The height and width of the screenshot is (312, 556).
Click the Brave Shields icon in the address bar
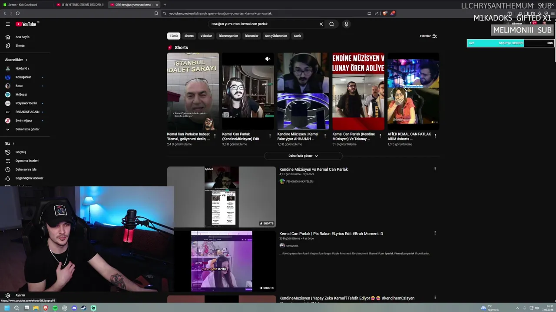pos(384,13)
